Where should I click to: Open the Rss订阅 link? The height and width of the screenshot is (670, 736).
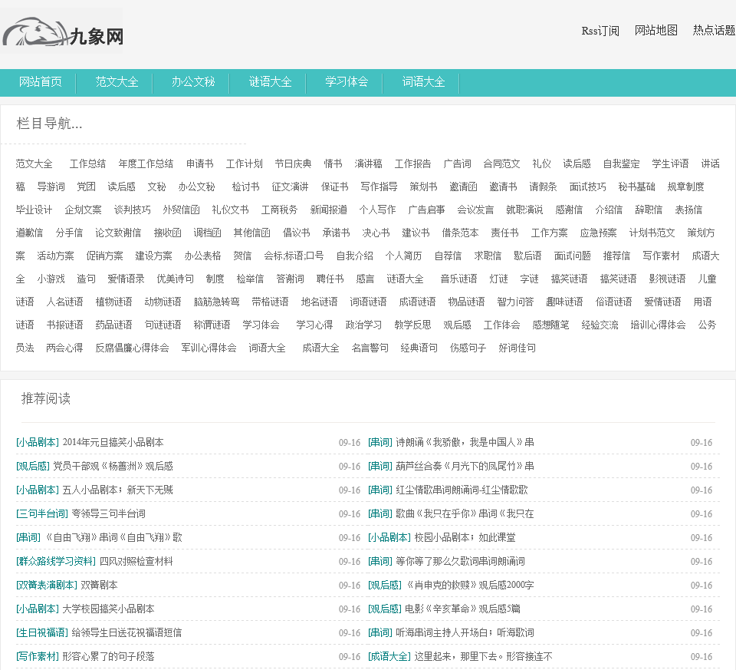600,31
